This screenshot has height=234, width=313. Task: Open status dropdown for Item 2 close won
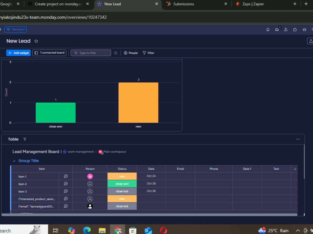pyautogui.click(x=122, y=184)
